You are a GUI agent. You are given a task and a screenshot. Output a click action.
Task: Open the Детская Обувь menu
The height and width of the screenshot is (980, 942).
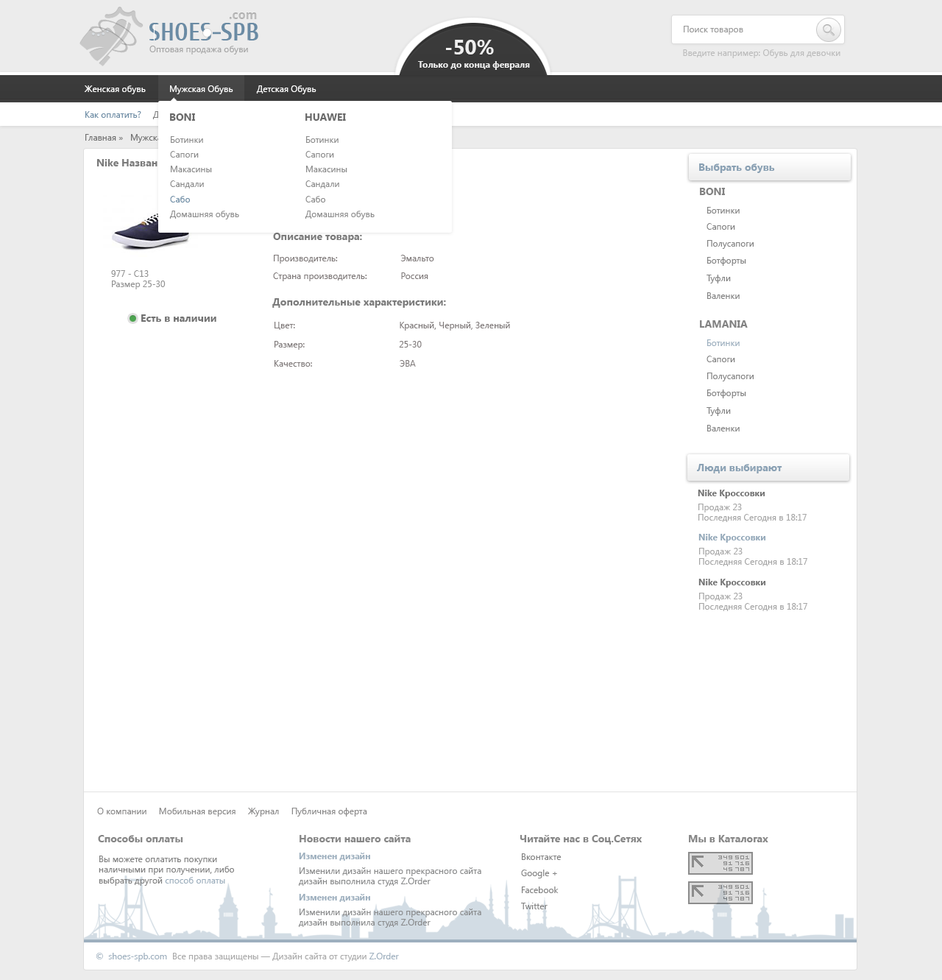(286, 89)
